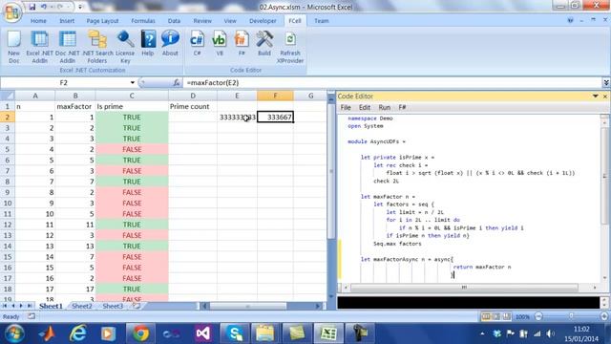Select column F header

pos(275,96)
